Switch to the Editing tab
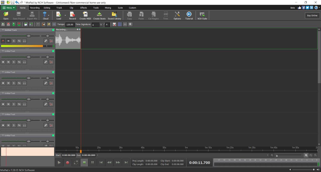The width and height of the screenshot is (321, 172). (47, 8)
